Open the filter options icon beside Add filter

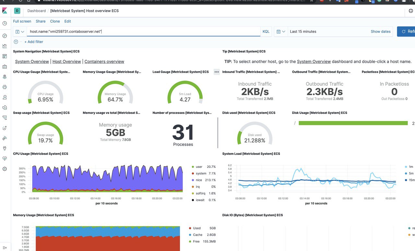pos(16,42)
